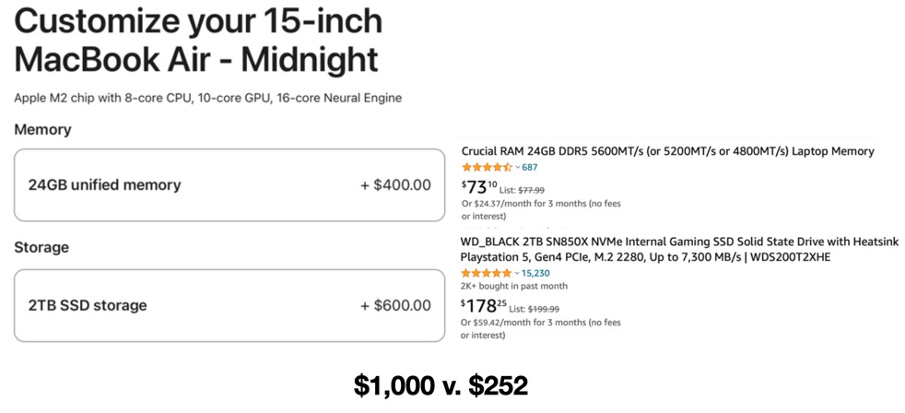Click the "Customize your 15-inch MacBook Air" heading
Screen dimensions: 905x413
(x=198, y=40)
